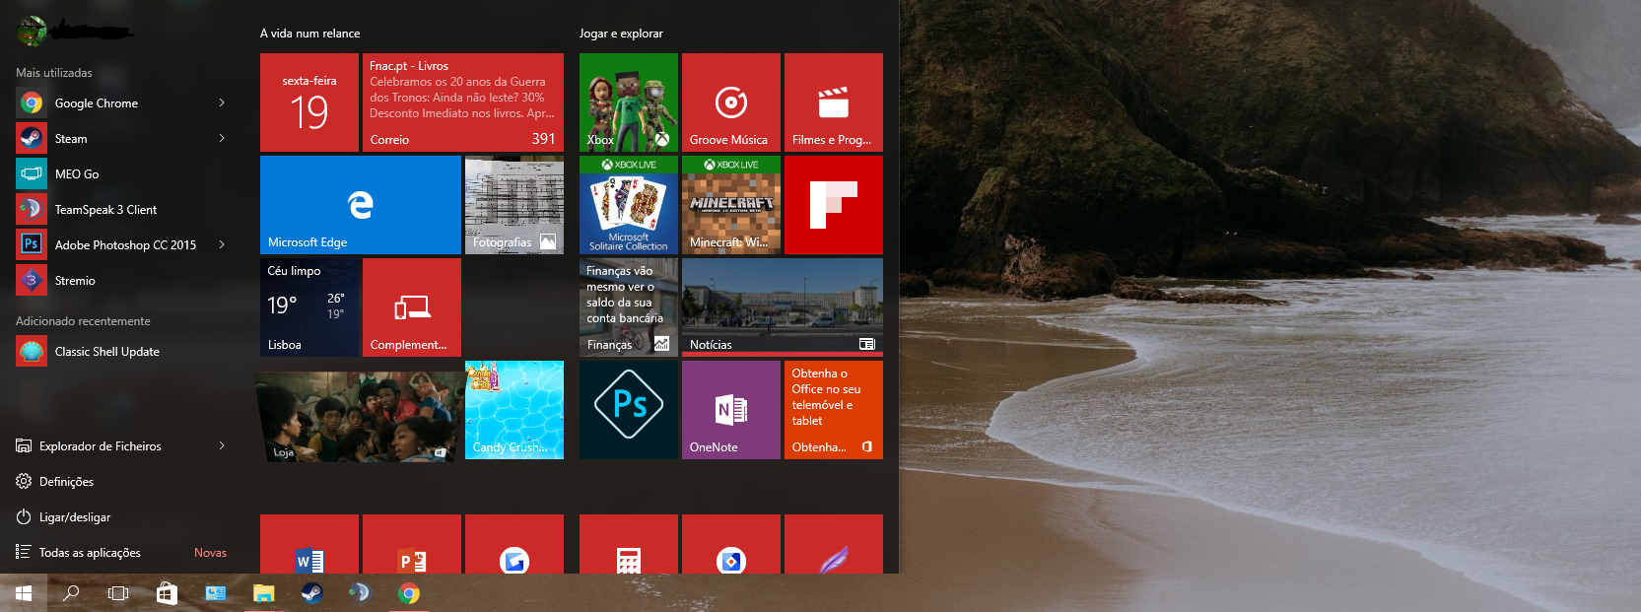Open Google Chrome from most used list
This screenshot has width=1641, height=612.
121,103
